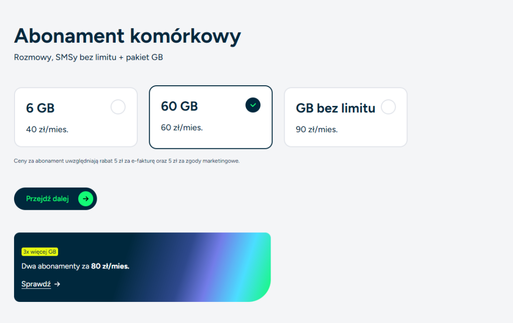The image size is (513, 323).
Task: Click the GB bez limitu plan title
Action: 335,108
